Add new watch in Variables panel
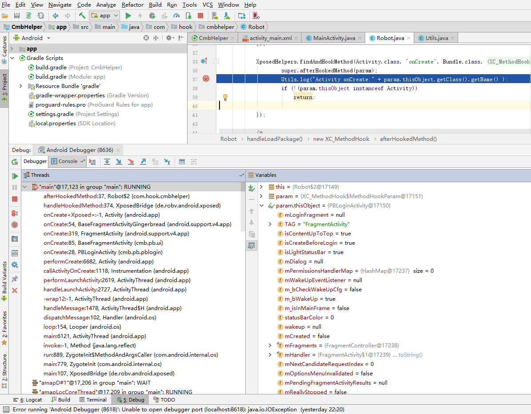Screen dimensions: 531x414 click(251, 188)
